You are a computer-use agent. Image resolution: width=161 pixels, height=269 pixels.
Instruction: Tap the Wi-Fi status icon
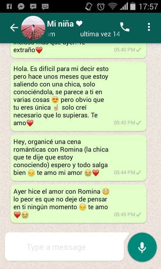click(x=112, y=6)
